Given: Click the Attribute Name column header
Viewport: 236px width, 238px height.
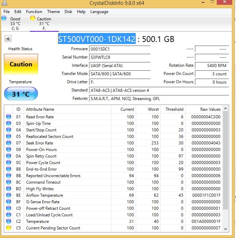Looking at the screenshot, I should pos(67,109).
